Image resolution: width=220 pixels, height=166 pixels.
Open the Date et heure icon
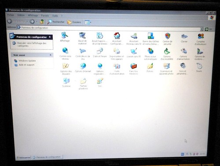point(100,53)
